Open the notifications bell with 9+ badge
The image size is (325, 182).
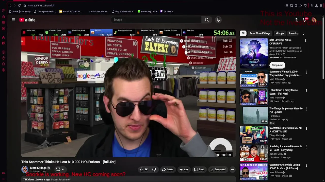305,20
